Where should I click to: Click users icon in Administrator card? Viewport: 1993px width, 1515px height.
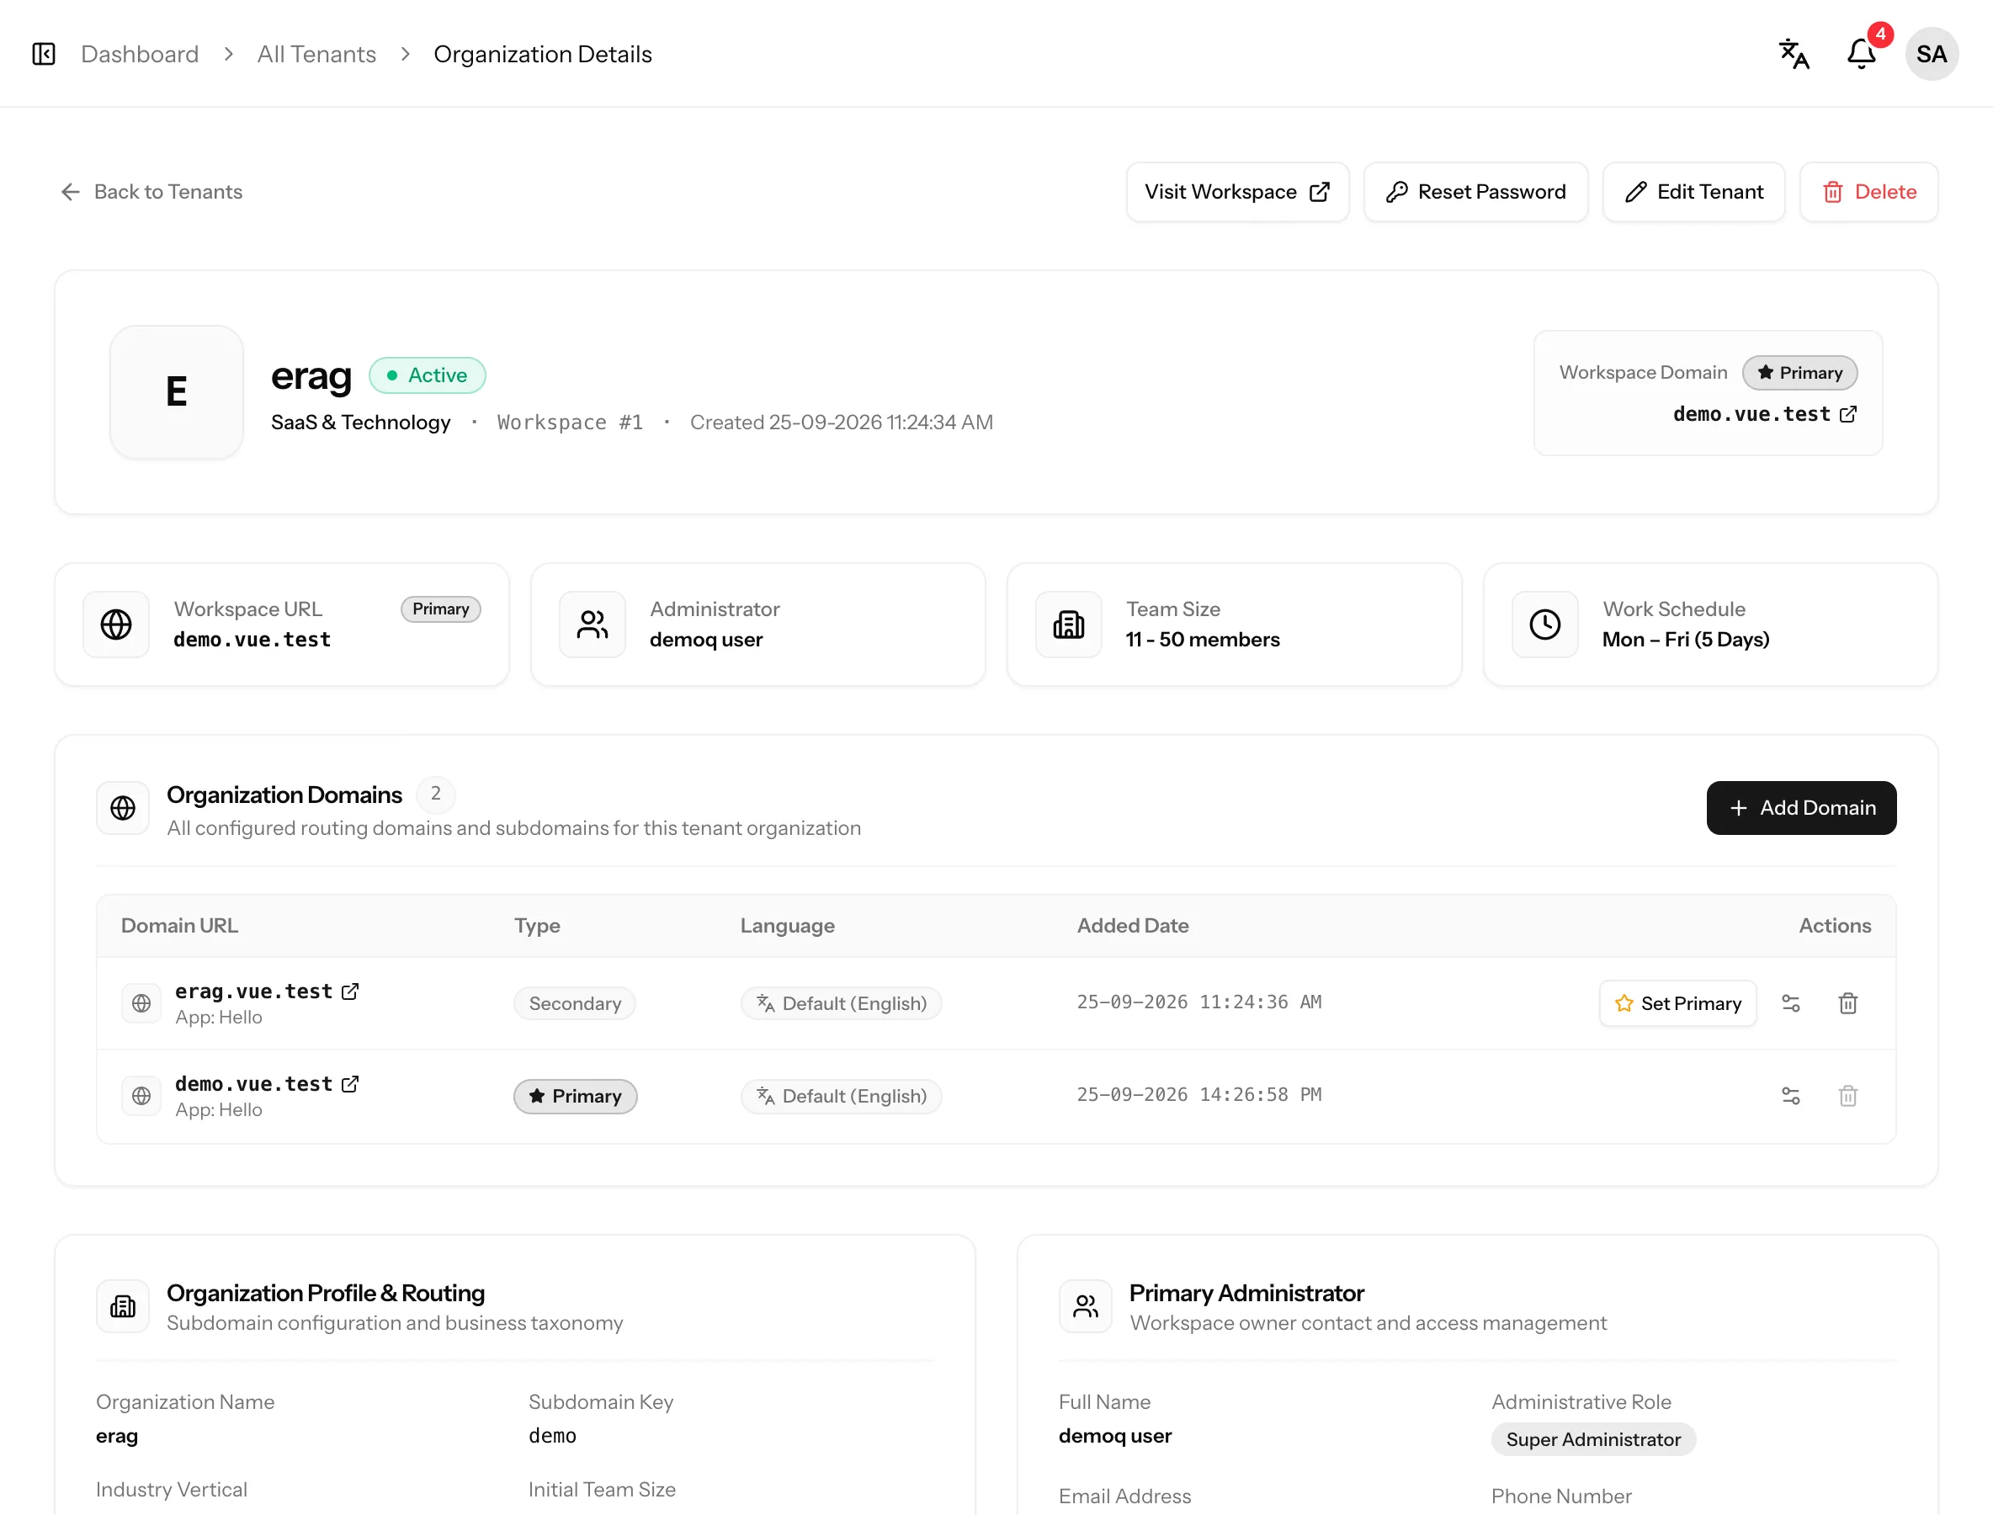tap(593, 624)
